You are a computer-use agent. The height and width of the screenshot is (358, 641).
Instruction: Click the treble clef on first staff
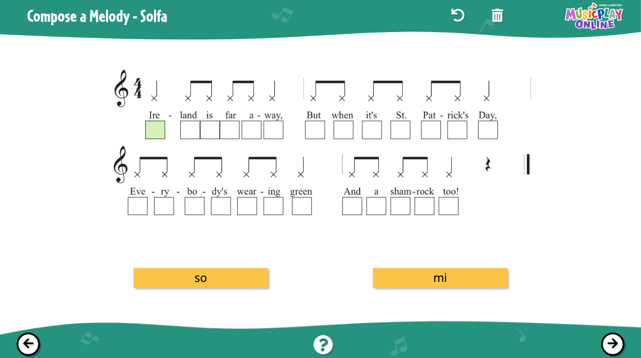click(x=120, y=88)
